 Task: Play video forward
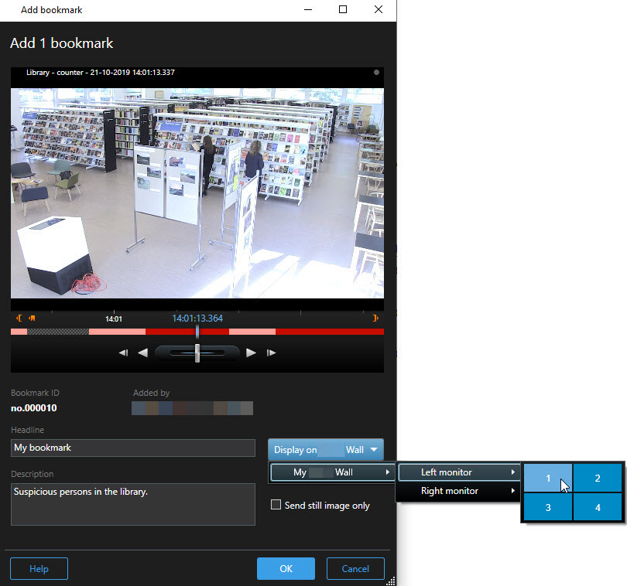pyautogui.click(x=251, y=353)
